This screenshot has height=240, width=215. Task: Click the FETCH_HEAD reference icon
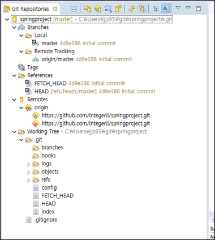pos(28,83)
